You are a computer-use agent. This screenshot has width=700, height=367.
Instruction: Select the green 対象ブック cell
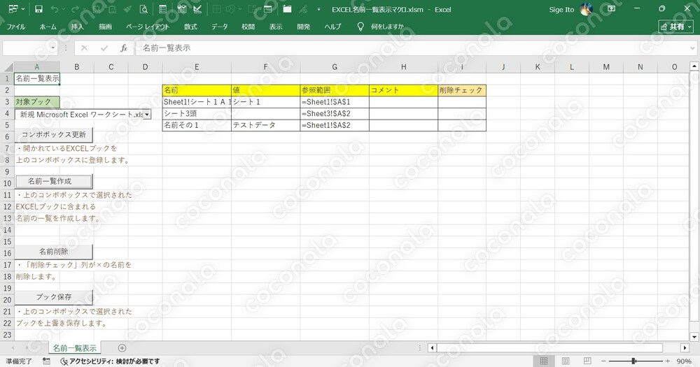[x=37, y=101]
